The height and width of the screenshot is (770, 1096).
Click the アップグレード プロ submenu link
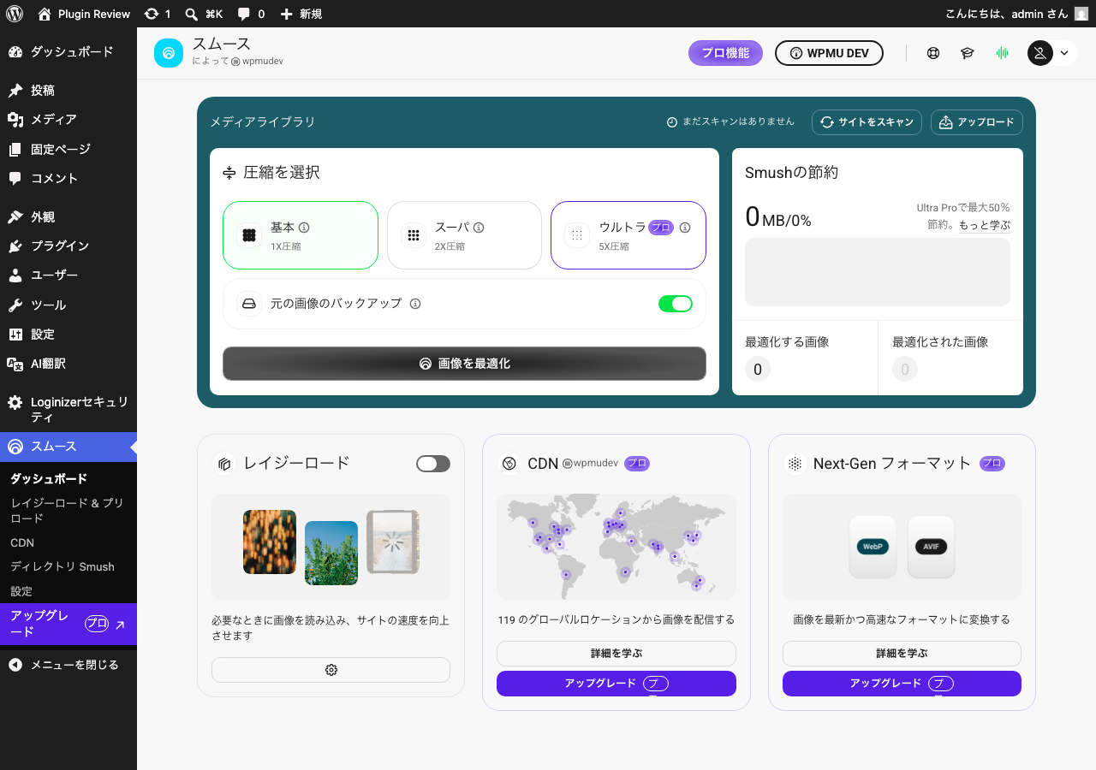pyautogui.click(x=68, y=624)
